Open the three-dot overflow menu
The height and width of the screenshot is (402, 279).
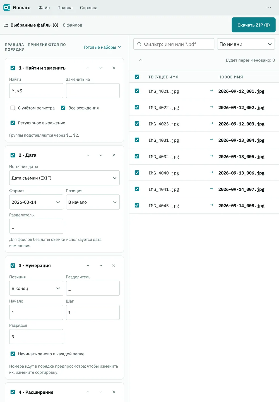[x=269, y=8]
